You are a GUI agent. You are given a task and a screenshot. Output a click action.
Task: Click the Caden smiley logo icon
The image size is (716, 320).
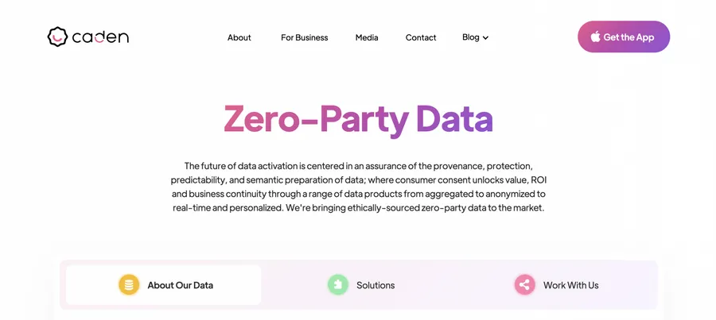(x=57, y=37)
